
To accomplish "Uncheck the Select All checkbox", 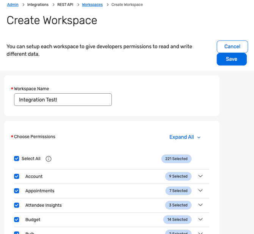I will (x=17, y=159).
